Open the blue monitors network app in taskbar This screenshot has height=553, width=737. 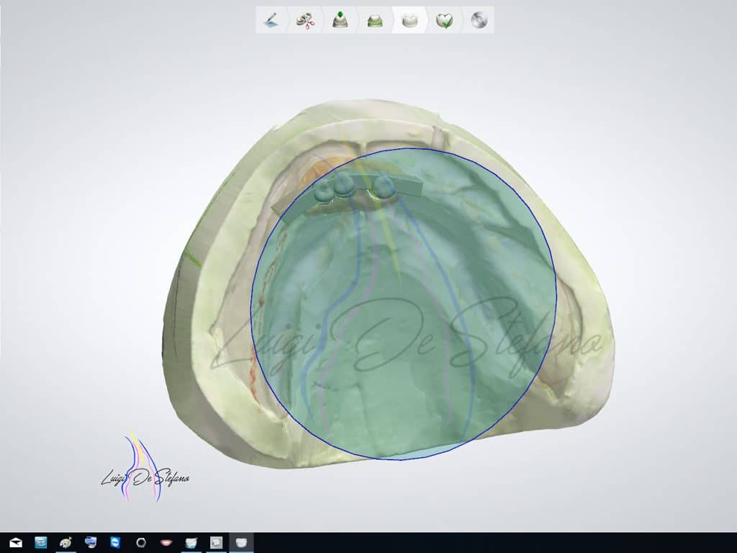point(91,542)
